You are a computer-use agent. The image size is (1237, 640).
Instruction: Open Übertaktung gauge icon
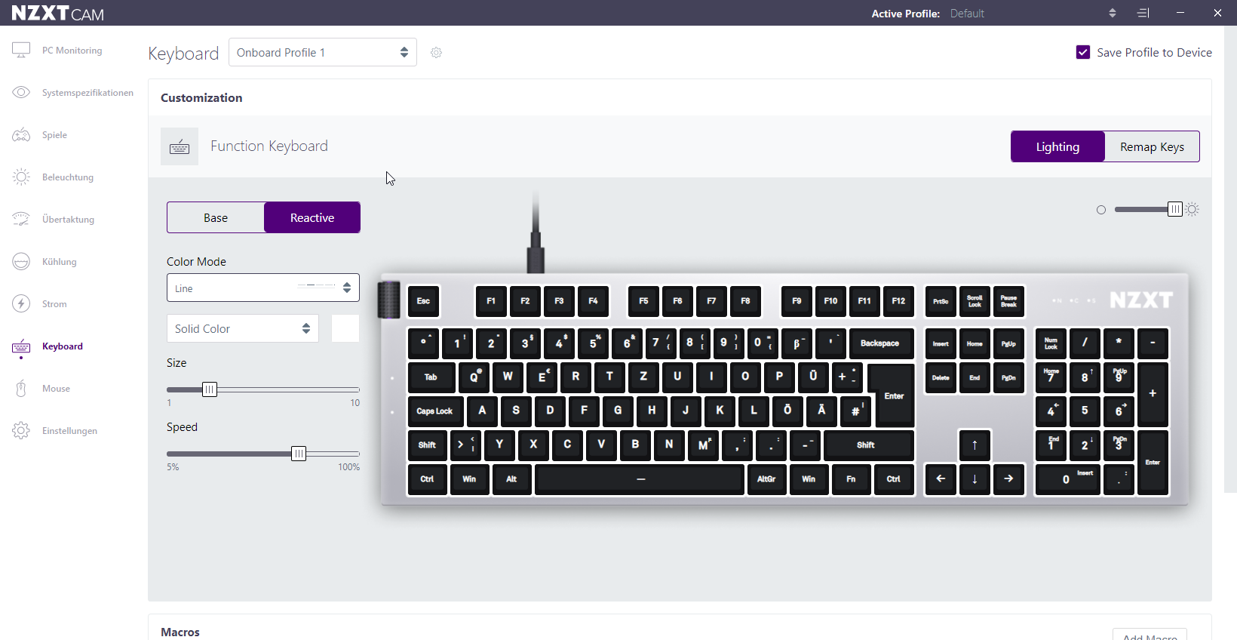tap(21, 219)
